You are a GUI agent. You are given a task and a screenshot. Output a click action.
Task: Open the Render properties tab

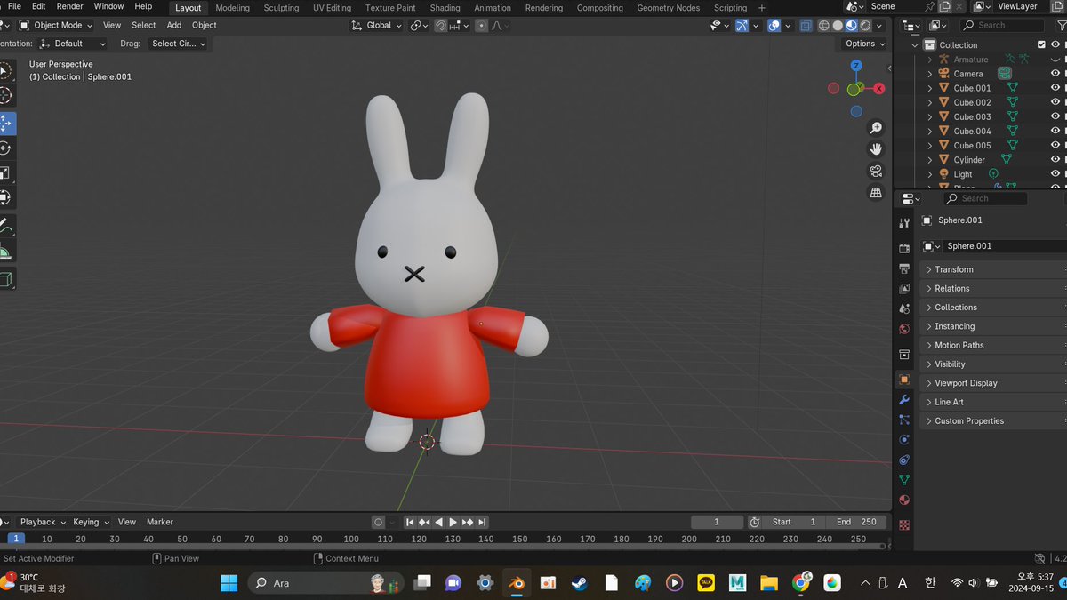point(904,248)
